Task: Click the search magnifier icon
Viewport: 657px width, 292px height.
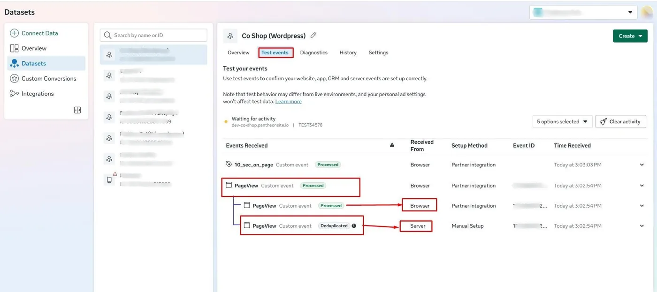Action: (x=108, y=35)
